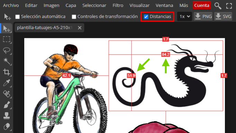
Task: Activate the Magic Wand tool
Action: [7, 61]
